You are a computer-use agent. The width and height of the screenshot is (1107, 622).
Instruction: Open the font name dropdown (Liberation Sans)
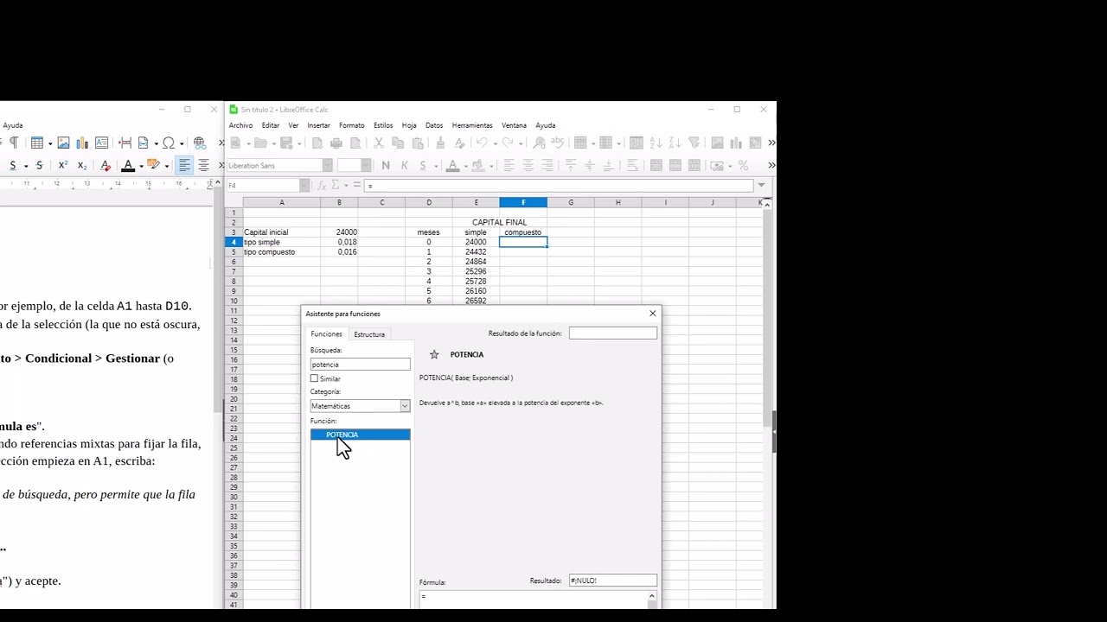coord(327,165)
